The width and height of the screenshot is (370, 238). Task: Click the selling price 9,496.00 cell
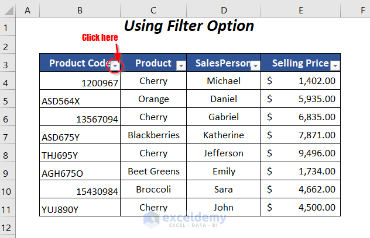[x=301, y=153]
